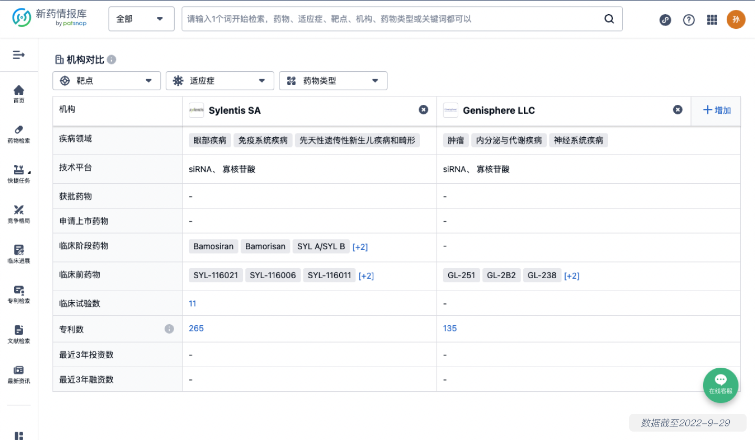The width and height of the screenshot is (755, 440).
Task: Open the GL-2B2 drug tag
Action: point(502,276)
